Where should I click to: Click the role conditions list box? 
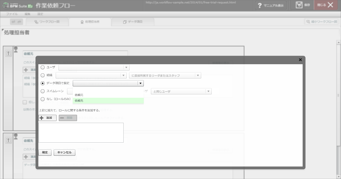tap(81, 133)
